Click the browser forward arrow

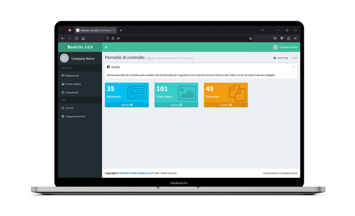coord(70,39)
